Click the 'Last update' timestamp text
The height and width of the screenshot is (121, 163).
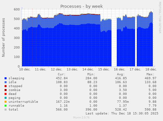[x=122, y=113]
